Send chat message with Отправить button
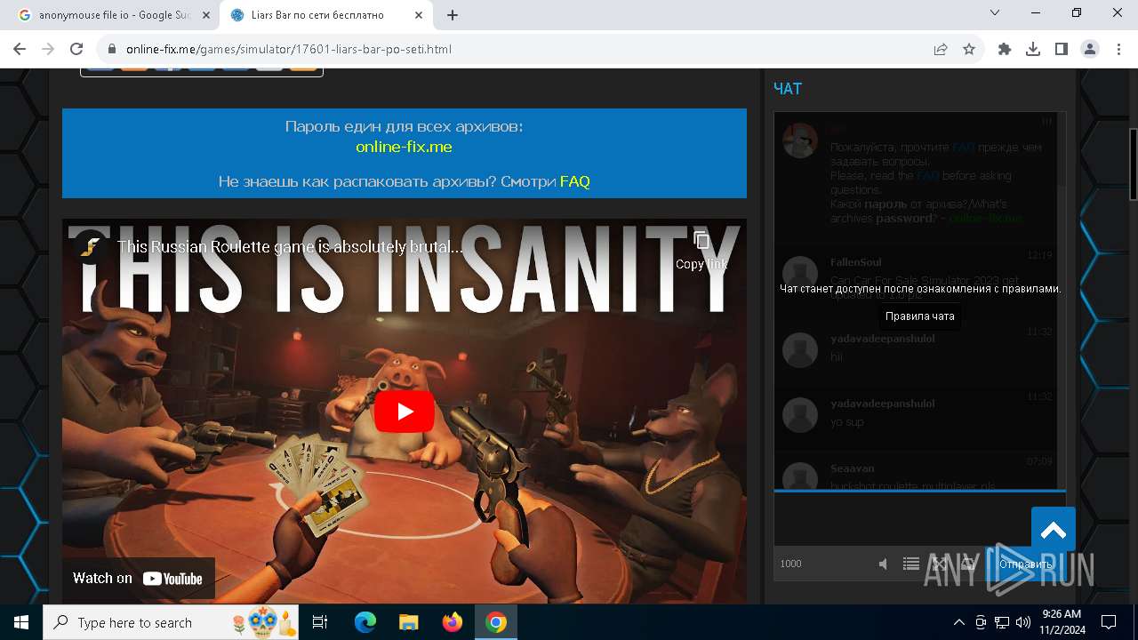Viewport: 1138px width, 640px height. tap(1025, 564)
